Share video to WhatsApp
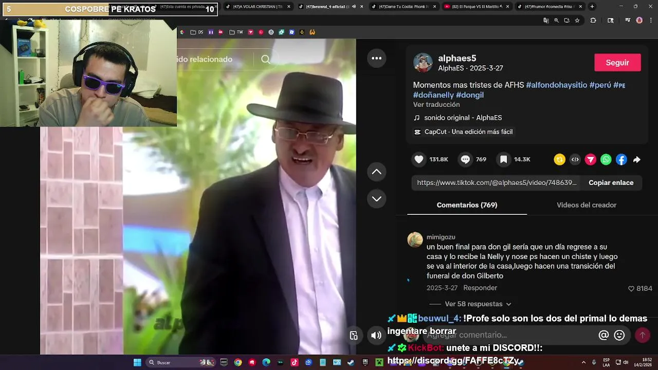The height and width of the screenshot is (370, 658). (606, 160)
